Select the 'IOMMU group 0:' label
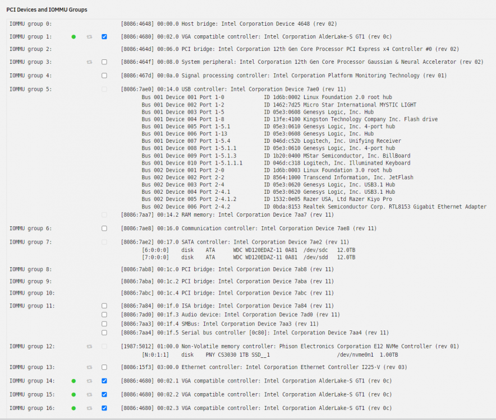This screenshot has width=496, height=420. point(31,24)
